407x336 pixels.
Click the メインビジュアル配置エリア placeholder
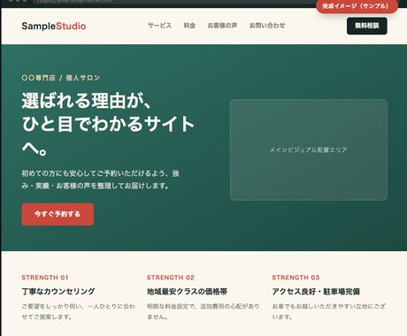pyautogui.click(x=309, y=149)
